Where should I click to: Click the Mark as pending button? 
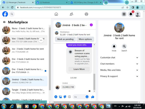[x=65, y=39]
